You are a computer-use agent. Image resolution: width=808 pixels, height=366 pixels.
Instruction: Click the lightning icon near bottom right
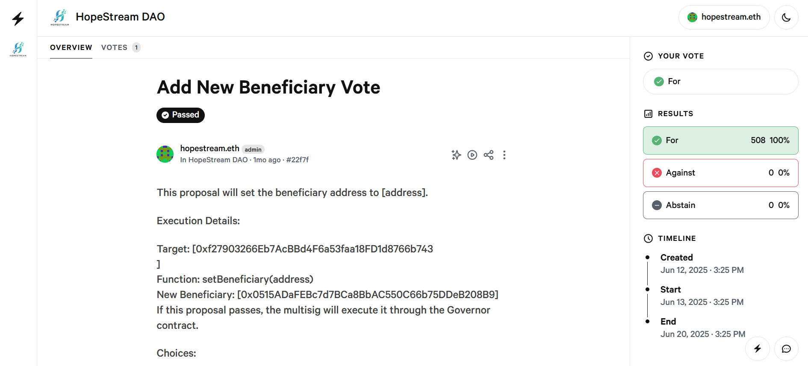pyautogui.click(x=758, y=348)
